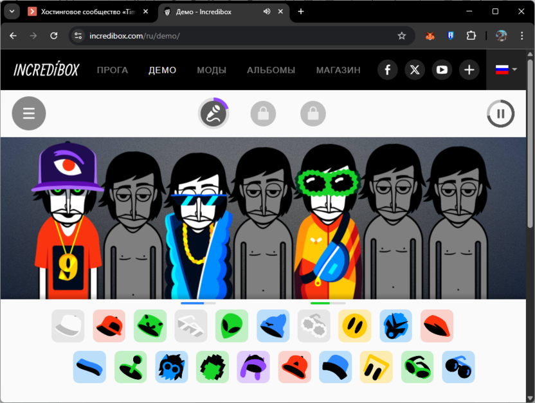The height and width of the screenshot is (403, 535).
Task: Switch to the МОДЫ menu item
Action: click(211, 70)
